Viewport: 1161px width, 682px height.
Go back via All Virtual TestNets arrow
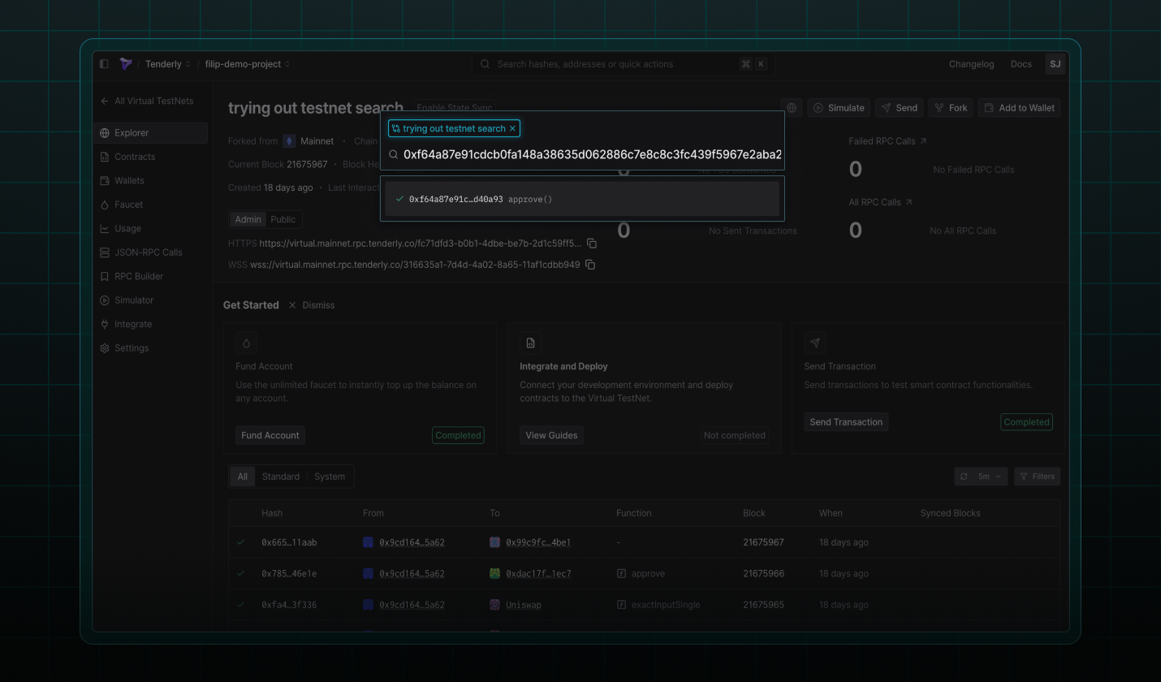[x=104, y=101]
